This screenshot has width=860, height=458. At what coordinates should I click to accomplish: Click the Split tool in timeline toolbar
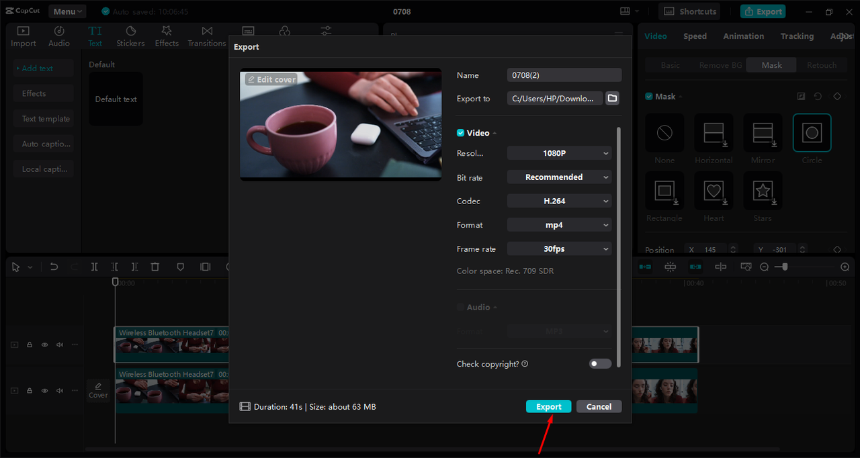coord(95,267)
